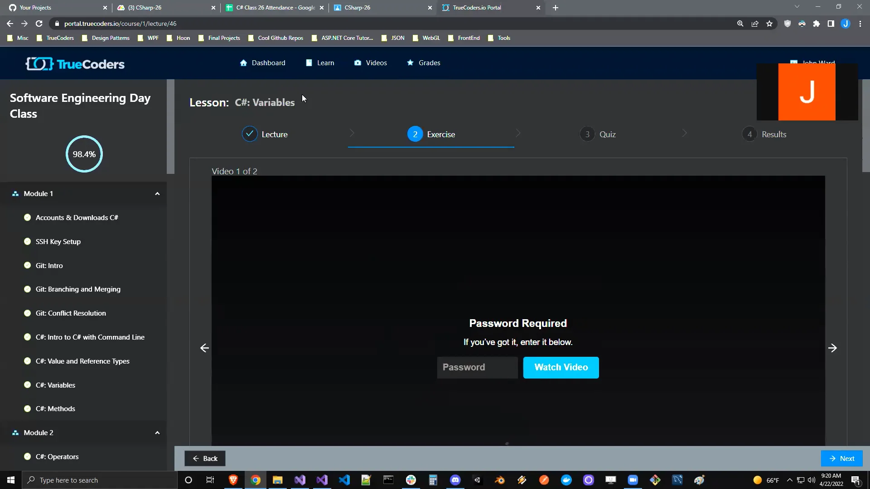Click the Watch Video button
Viewport: 870px width, 489px height.
click(561, 368)
